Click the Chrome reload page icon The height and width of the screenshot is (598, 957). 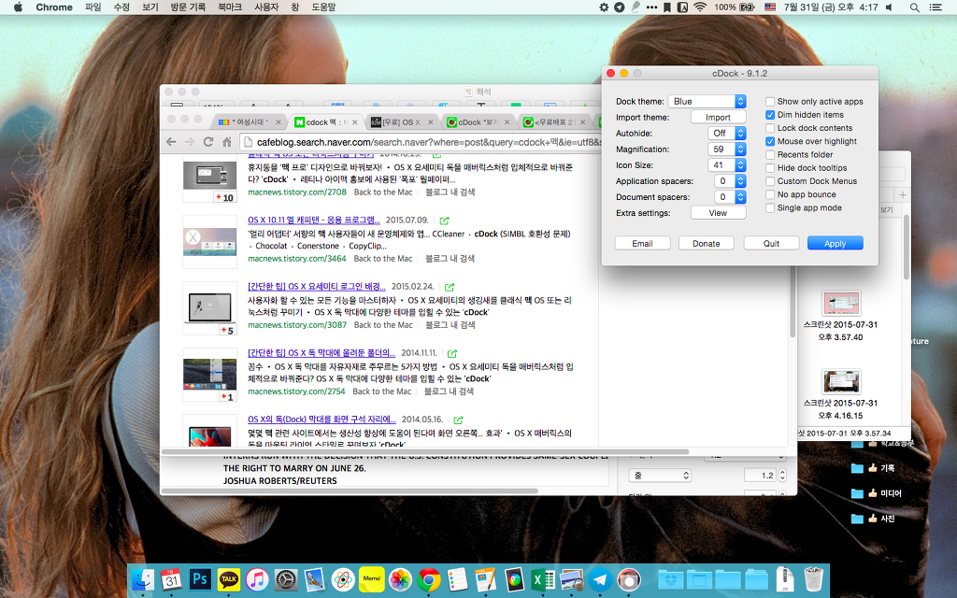(208, 142)
